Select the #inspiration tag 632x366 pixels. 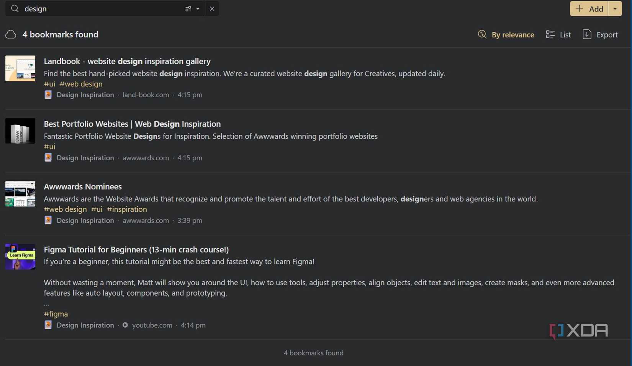point(127,209)
